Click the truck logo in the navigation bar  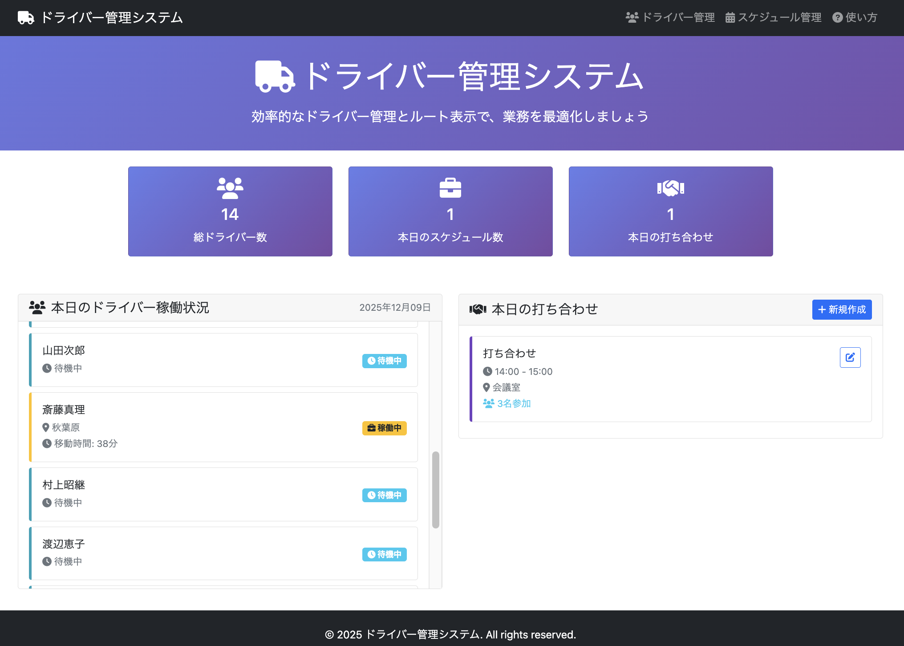(x=25, y=17)
